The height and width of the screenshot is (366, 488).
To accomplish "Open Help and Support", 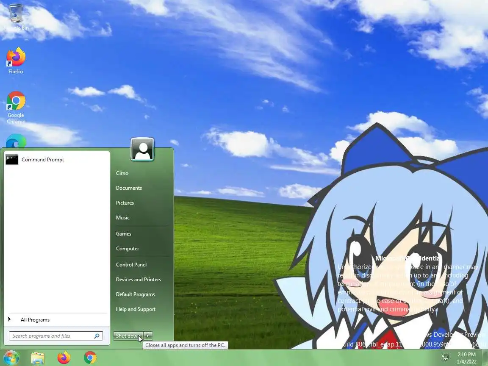I will (136, 309).
